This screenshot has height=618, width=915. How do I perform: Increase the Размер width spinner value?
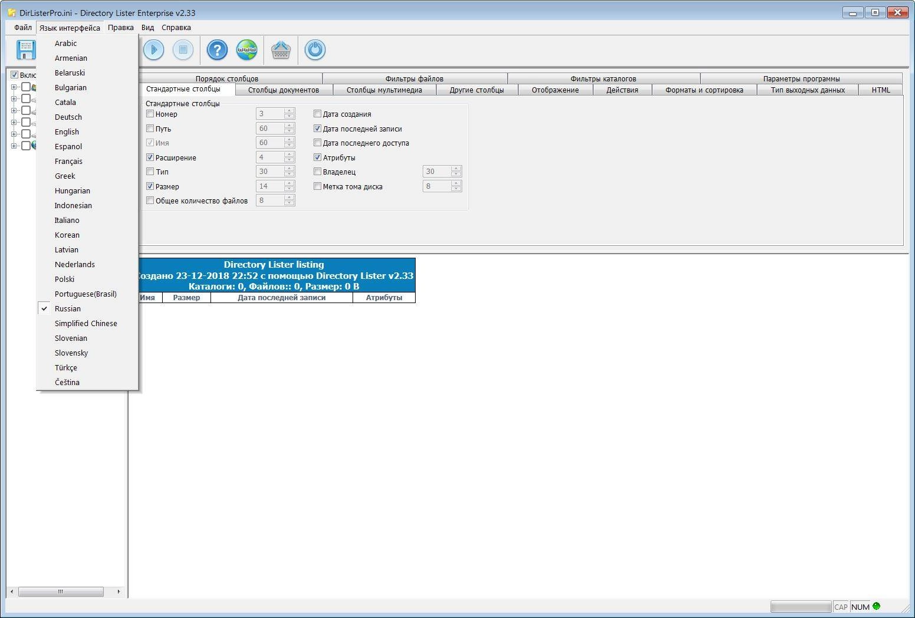coord(289,183)
